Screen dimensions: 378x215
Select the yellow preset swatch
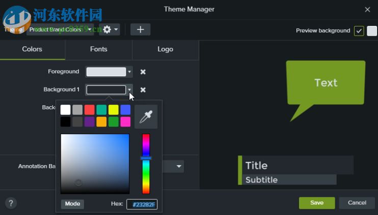(x=114, y=110)
